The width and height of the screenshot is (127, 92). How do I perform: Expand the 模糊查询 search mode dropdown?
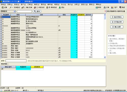click(x=14, y=11)
